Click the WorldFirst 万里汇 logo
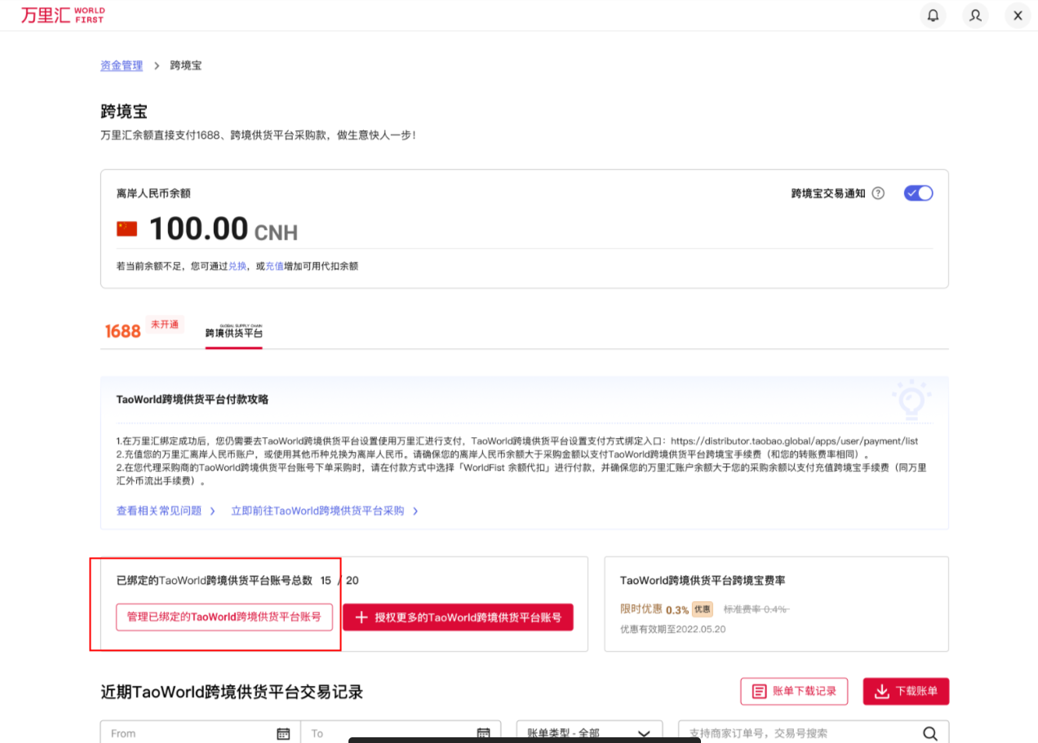The height and width of the screenshot is (743, 1038). (62, 15)
